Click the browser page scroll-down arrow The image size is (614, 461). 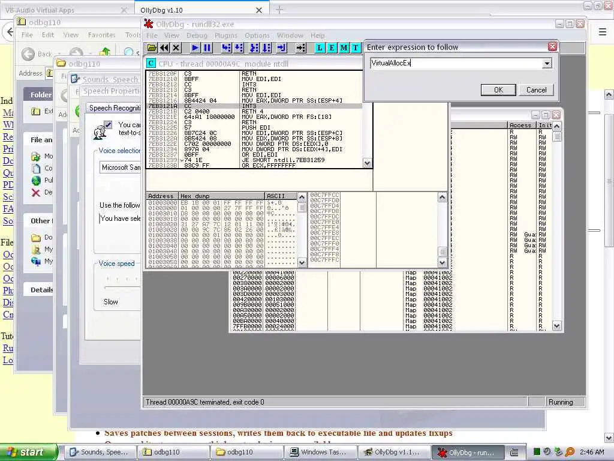pyautogui.click(x=609, y=438)
